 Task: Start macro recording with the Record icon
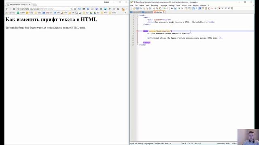click(219, 8)
